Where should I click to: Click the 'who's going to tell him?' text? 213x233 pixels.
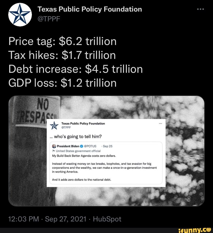click(x=74, y=136)
